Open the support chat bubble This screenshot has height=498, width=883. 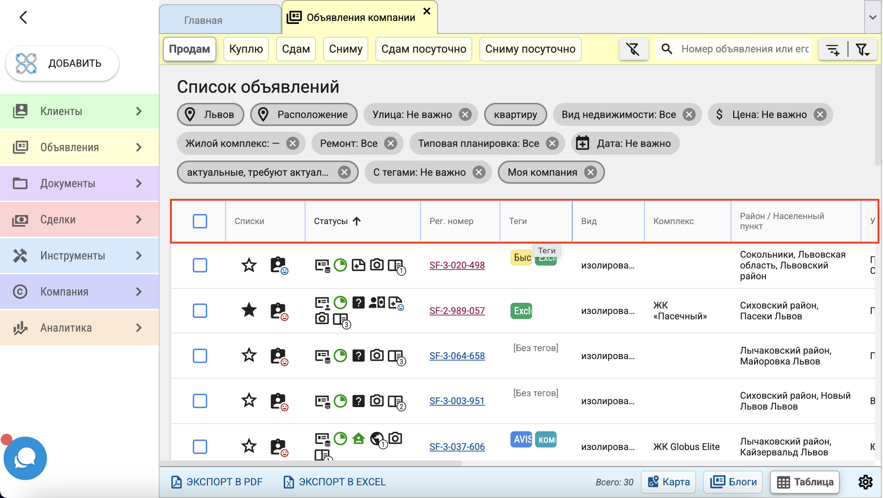(25, 458)
